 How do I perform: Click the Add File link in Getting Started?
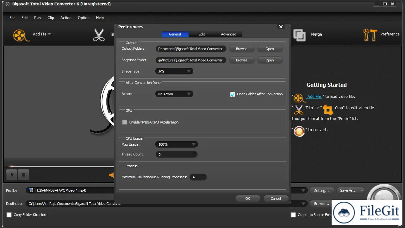(314, 97)
